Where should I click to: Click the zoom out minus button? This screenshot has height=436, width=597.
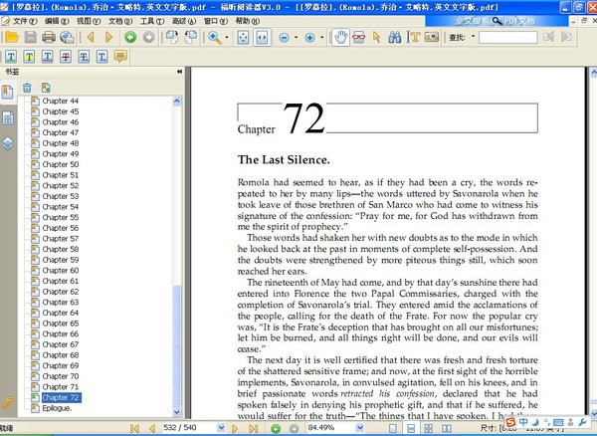(284, 37)
